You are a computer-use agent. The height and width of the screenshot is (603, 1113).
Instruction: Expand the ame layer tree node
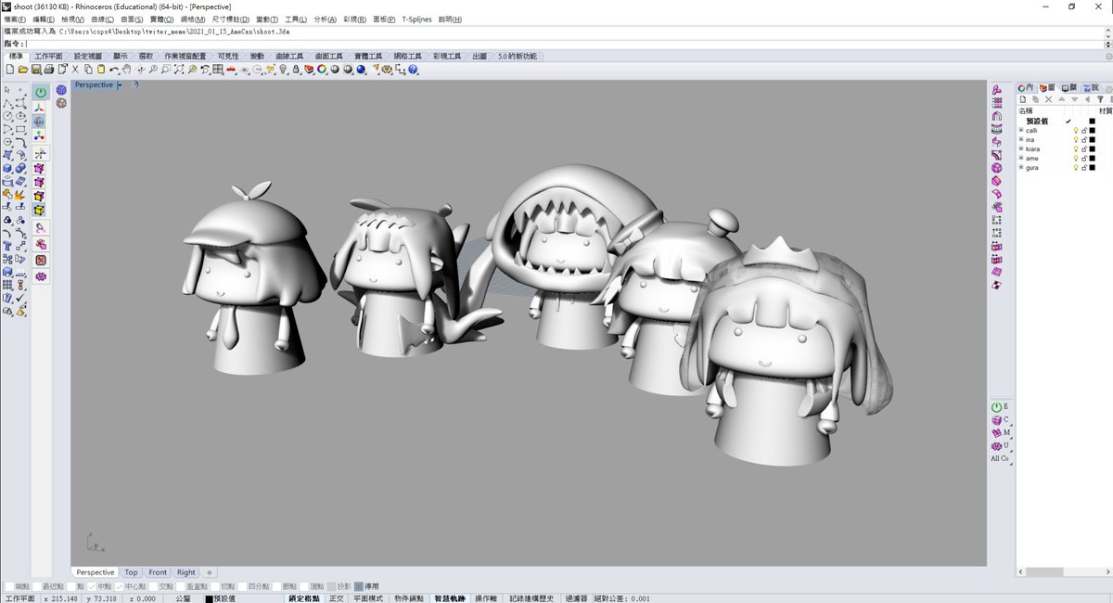click(x=1021, y=158)
